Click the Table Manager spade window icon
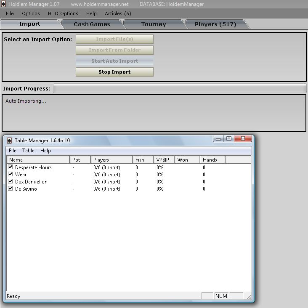Image resolution: width=308 pixels, height=308 pixels. [x=9, y=141]
